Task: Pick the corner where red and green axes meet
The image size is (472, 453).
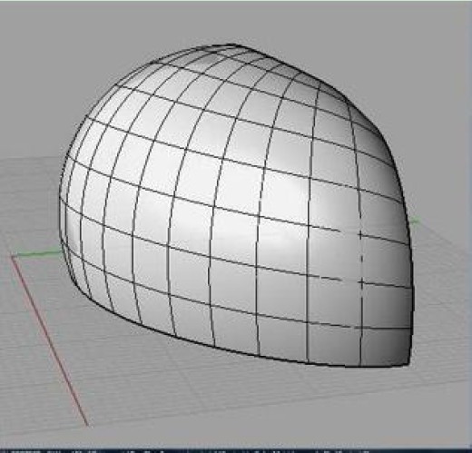Action: 13,257
